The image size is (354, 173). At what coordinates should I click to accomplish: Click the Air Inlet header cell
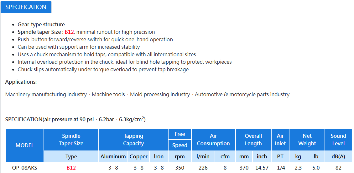[280, 140]
